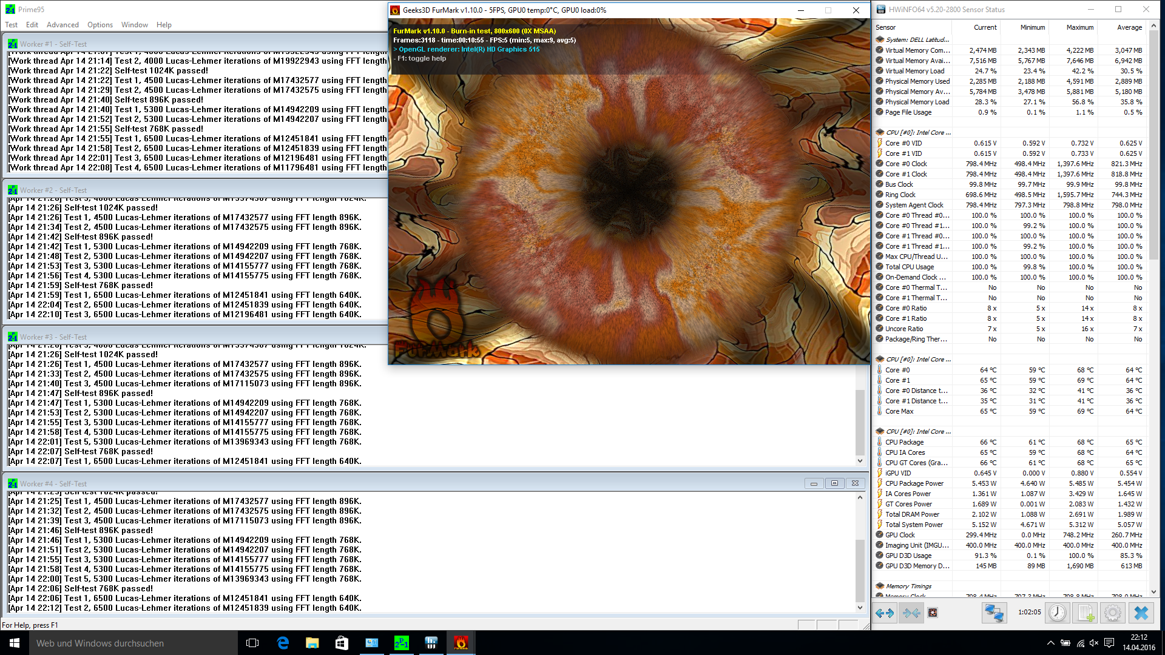This screenshot has width=1165, height=655.
Task: Click the muted volume tray icon
Action: tap(1094, 643)
